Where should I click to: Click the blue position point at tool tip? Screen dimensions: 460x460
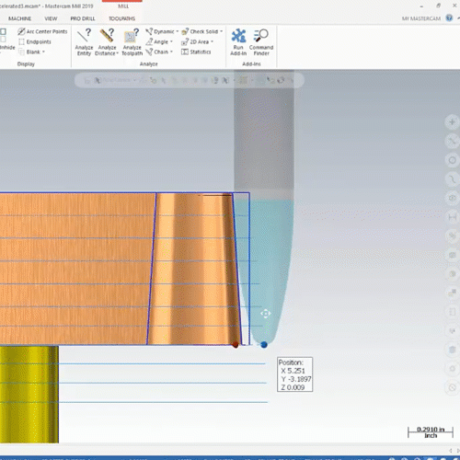[264, 345]
